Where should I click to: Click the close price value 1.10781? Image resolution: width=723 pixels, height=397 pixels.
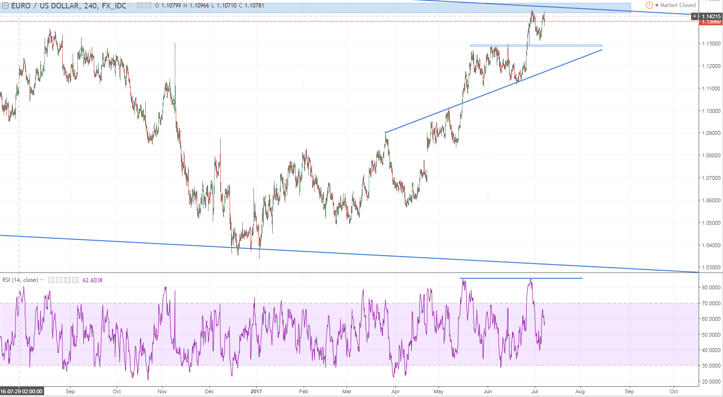(254, 6)
